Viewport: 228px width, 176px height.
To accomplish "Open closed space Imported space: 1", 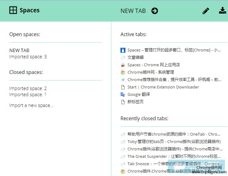I will point(28,95).
